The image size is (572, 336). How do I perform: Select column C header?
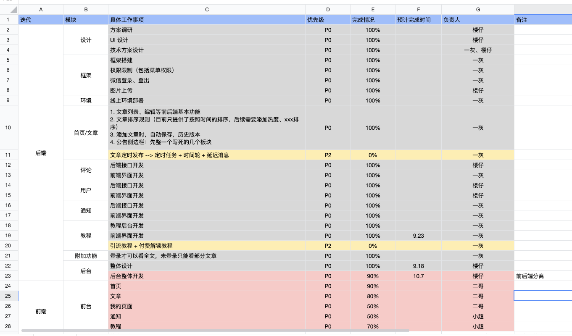(x=207, y=10)
